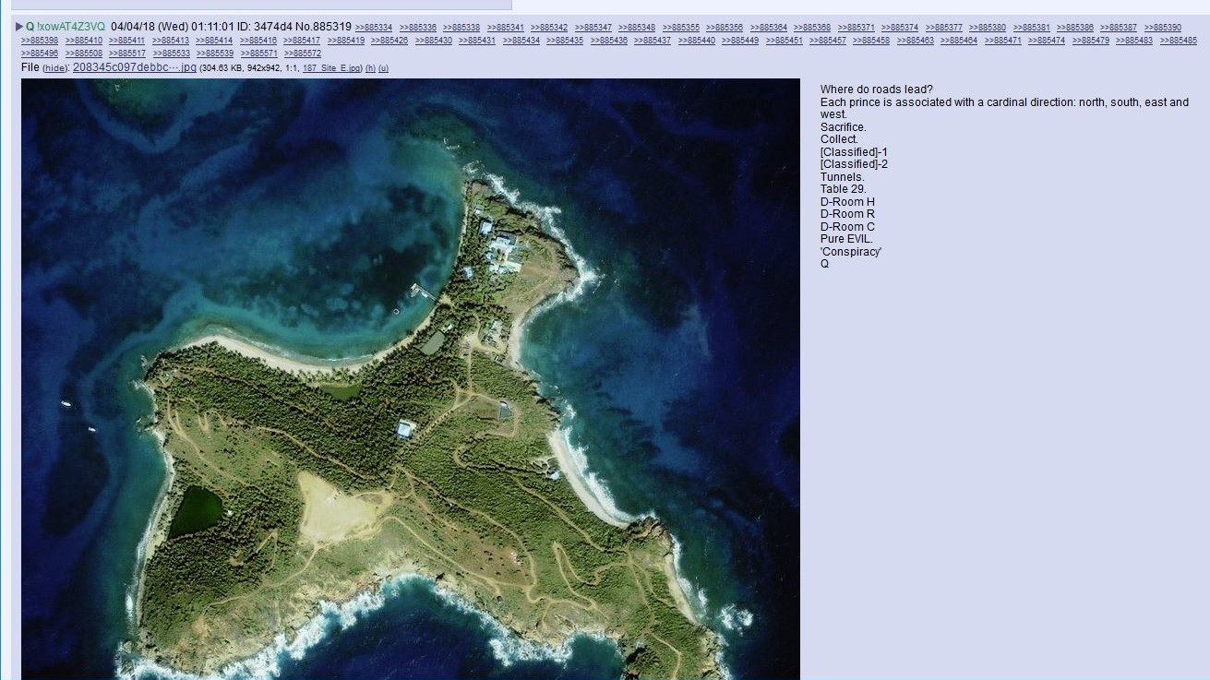Open the 208345c097debbc jpg file link
The height and width of the screenshot is (680, 1210).
(x=134, y=67)
